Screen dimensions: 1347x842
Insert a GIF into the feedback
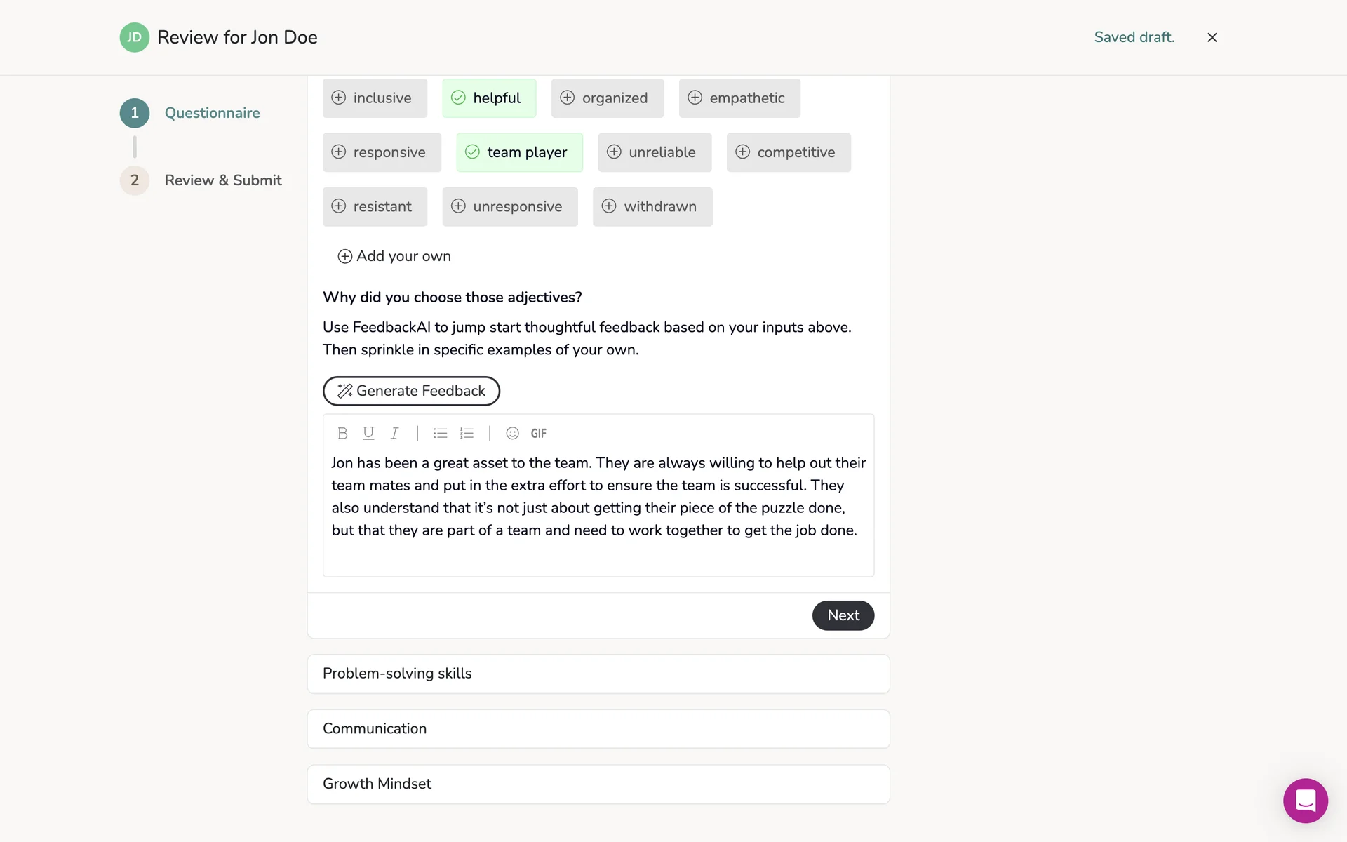tap(539, 434)
